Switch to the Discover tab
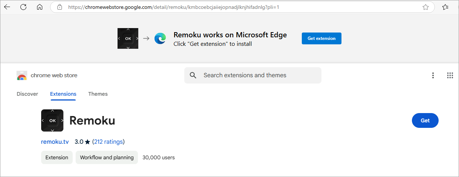The width and height of the screenshot is (459, 177). [27, 94]
